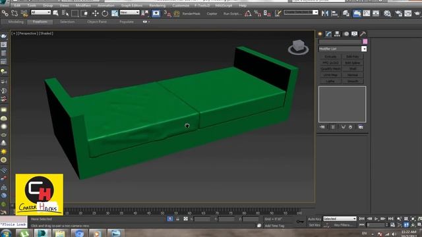Toggle the Percent Snap button
The image size is (422, 237).
click(x=258, y=13)
